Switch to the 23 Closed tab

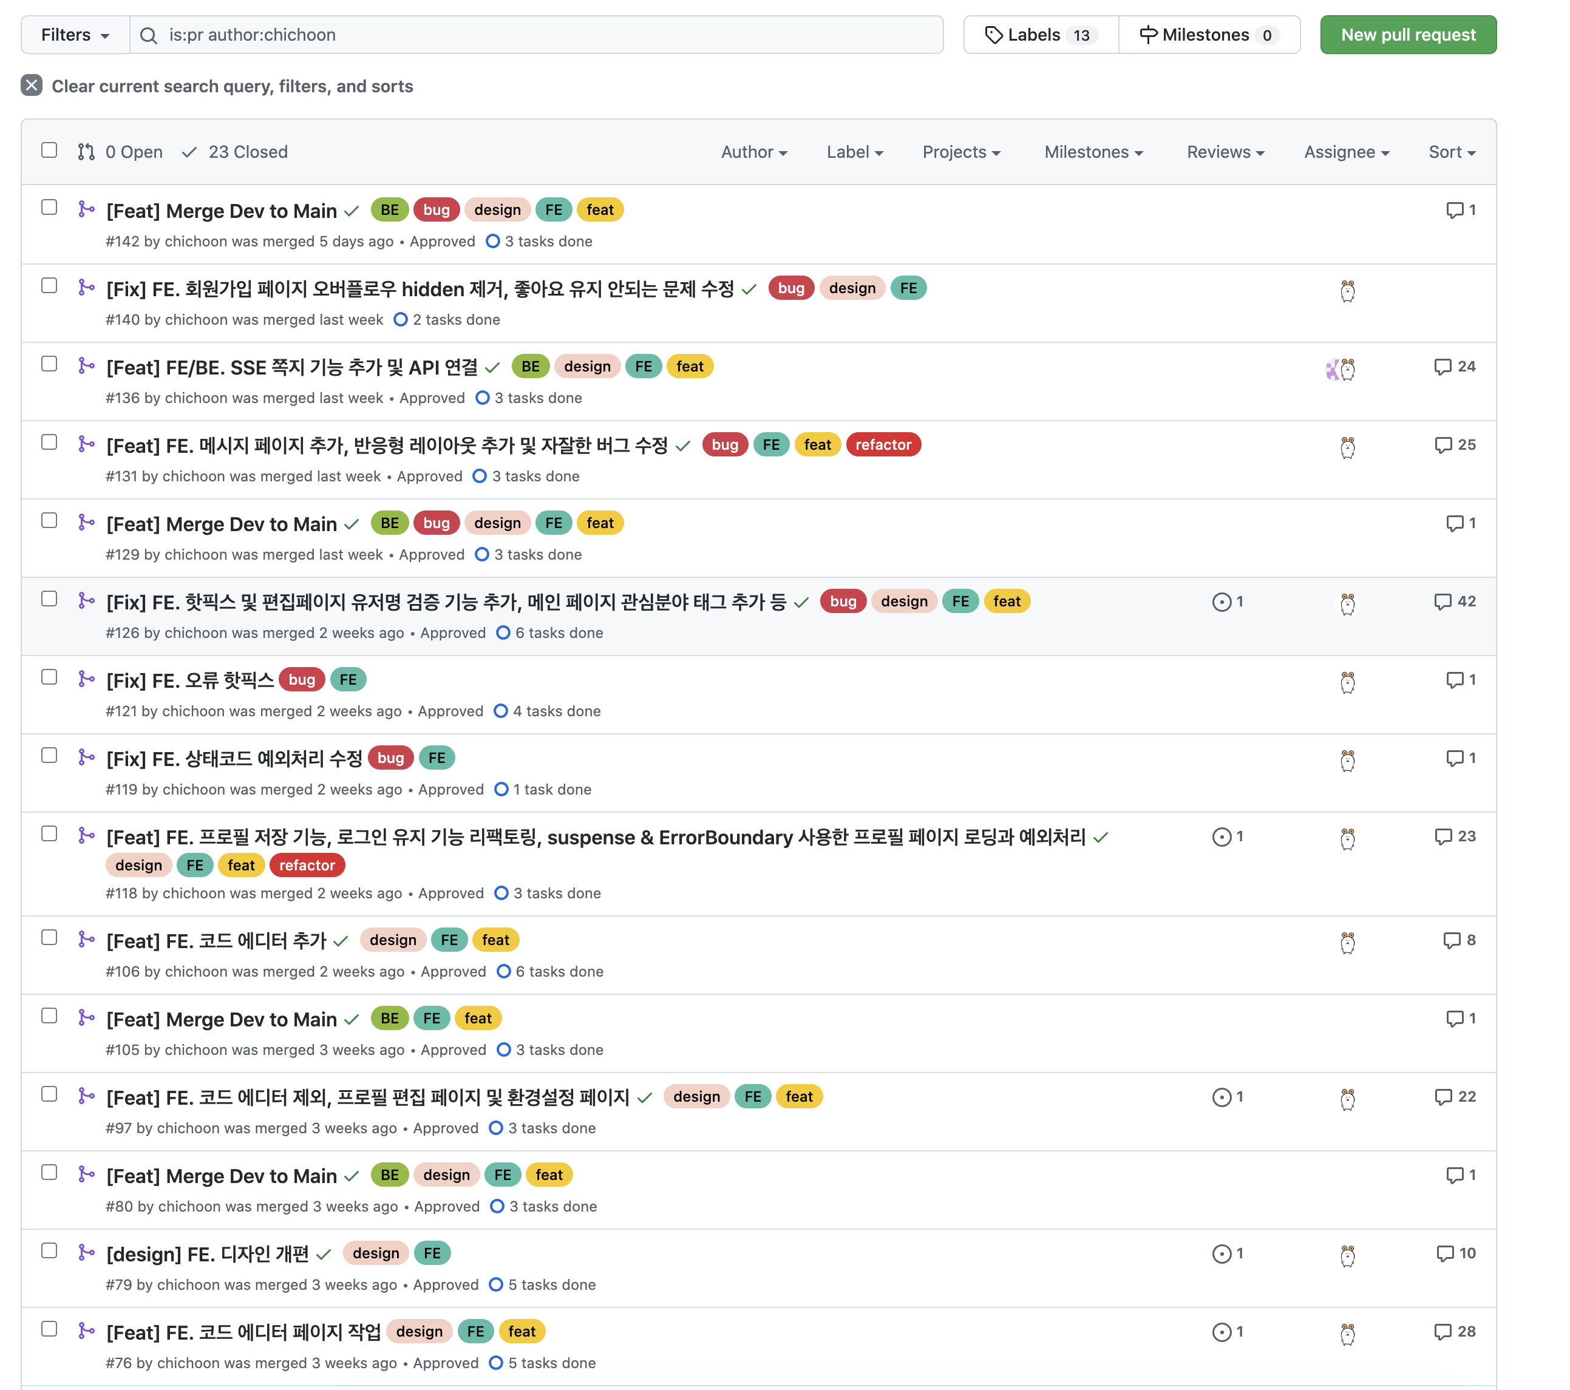[x=235, y=152]
